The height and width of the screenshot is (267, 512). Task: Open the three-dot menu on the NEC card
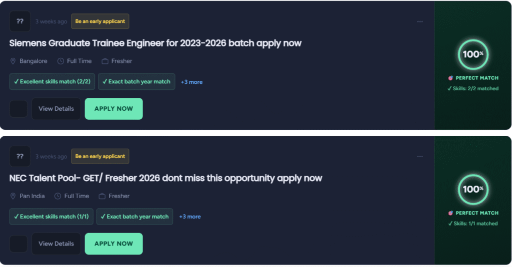click(x=420, y=156)
